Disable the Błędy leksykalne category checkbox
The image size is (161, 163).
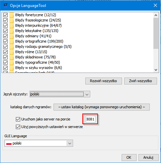5,31
